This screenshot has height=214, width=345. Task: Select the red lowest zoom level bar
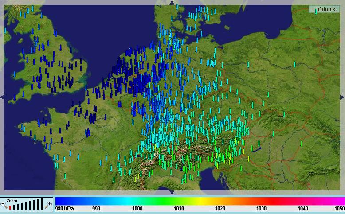point(10,207)
